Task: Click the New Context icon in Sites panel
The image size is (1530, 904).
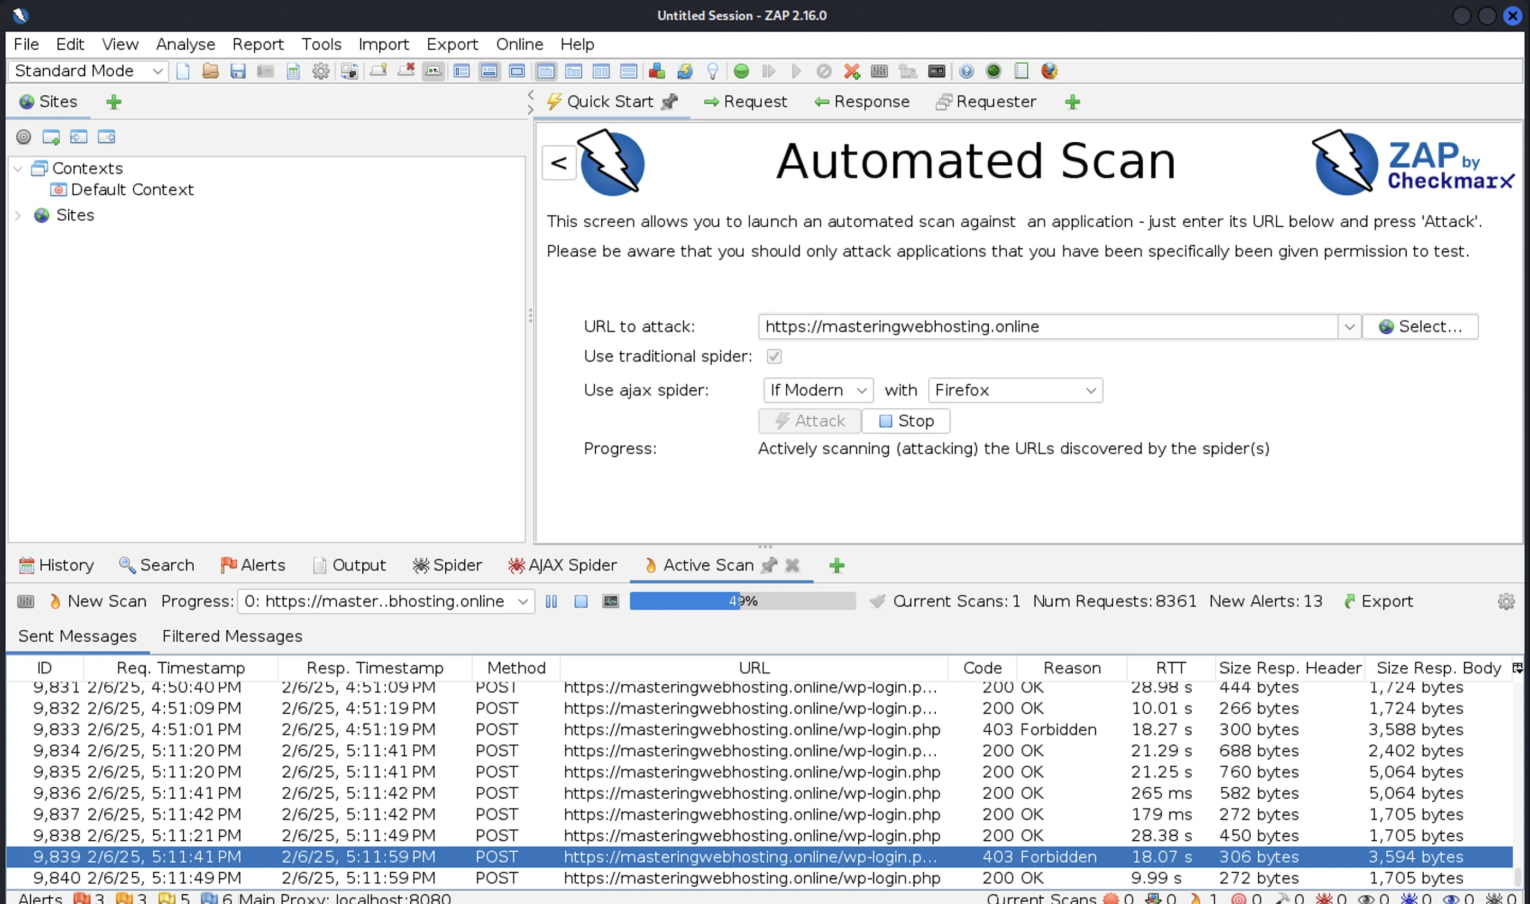Action: click(51, 137)
